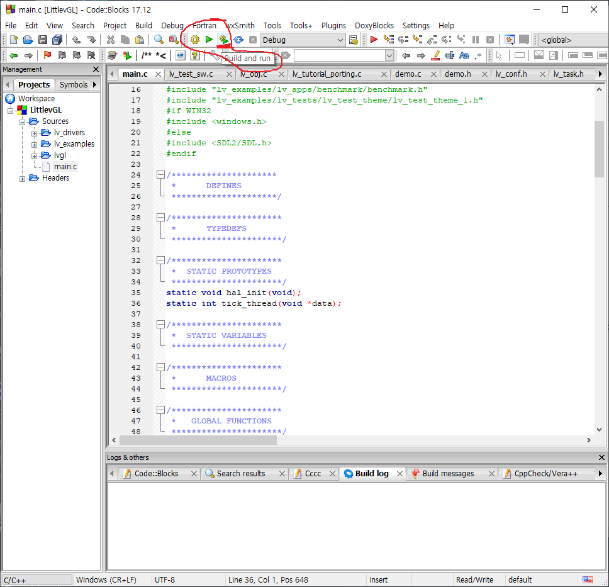This screenshot has height=587, width=609.
Task: Open the <global> scope dropdown
Action: 574,40
